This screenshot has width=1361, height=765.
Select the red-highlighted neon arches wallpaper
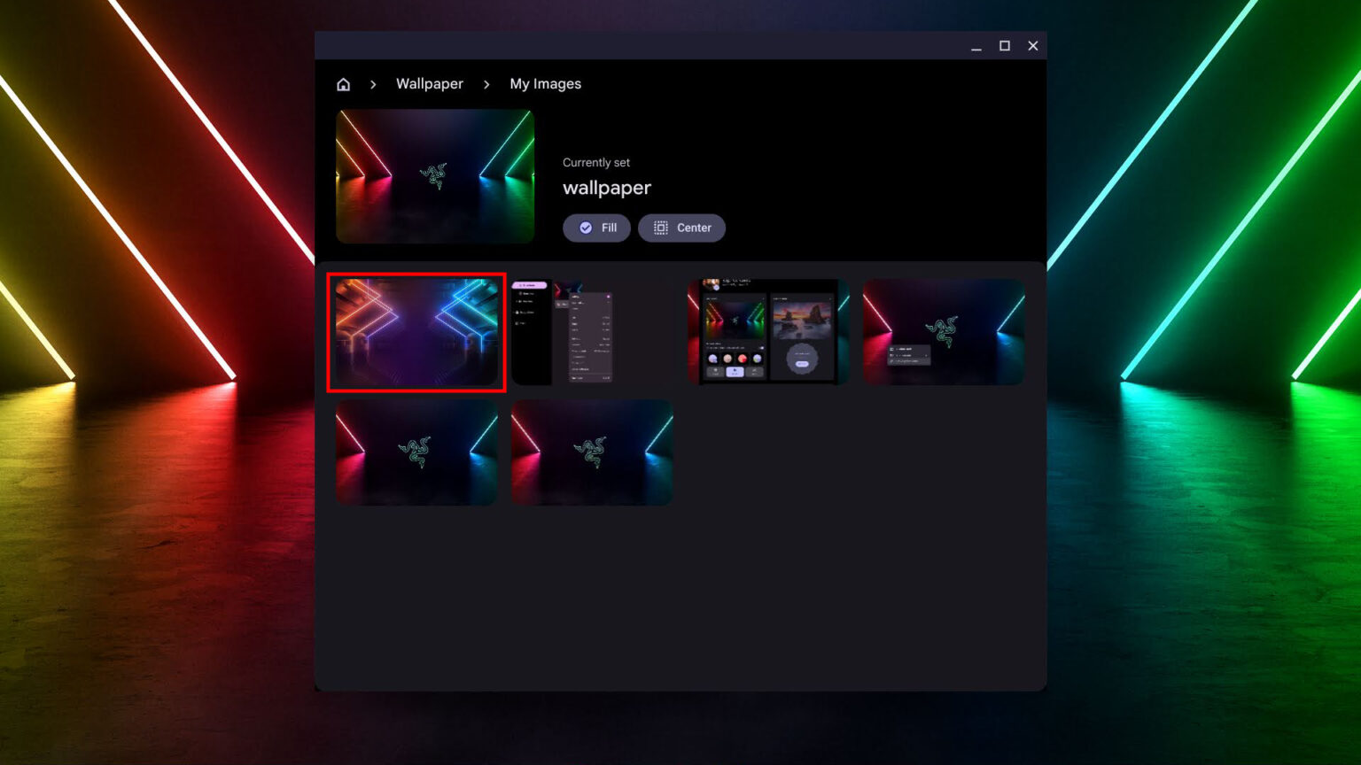pyautogui.click(x=416, y=332)
